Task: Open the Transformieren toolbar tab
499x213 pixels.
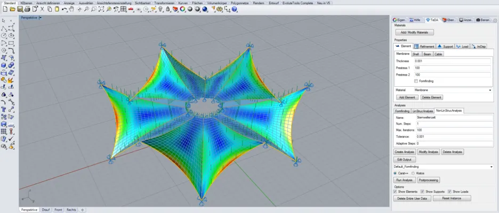Action: (164, 3)
